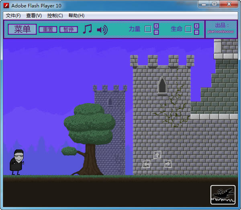The image size is (241, 210).
Task: Decrease 力量 with the minus button
Action: [x=156, y=32]
